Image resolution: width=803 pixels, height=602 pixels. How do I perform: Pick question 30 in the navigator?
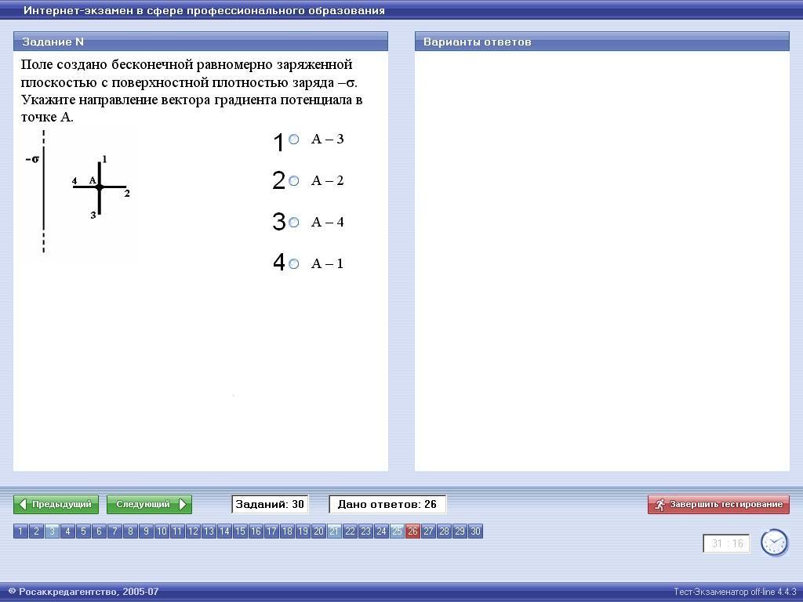pyautogui.click(x=475, y=531)
